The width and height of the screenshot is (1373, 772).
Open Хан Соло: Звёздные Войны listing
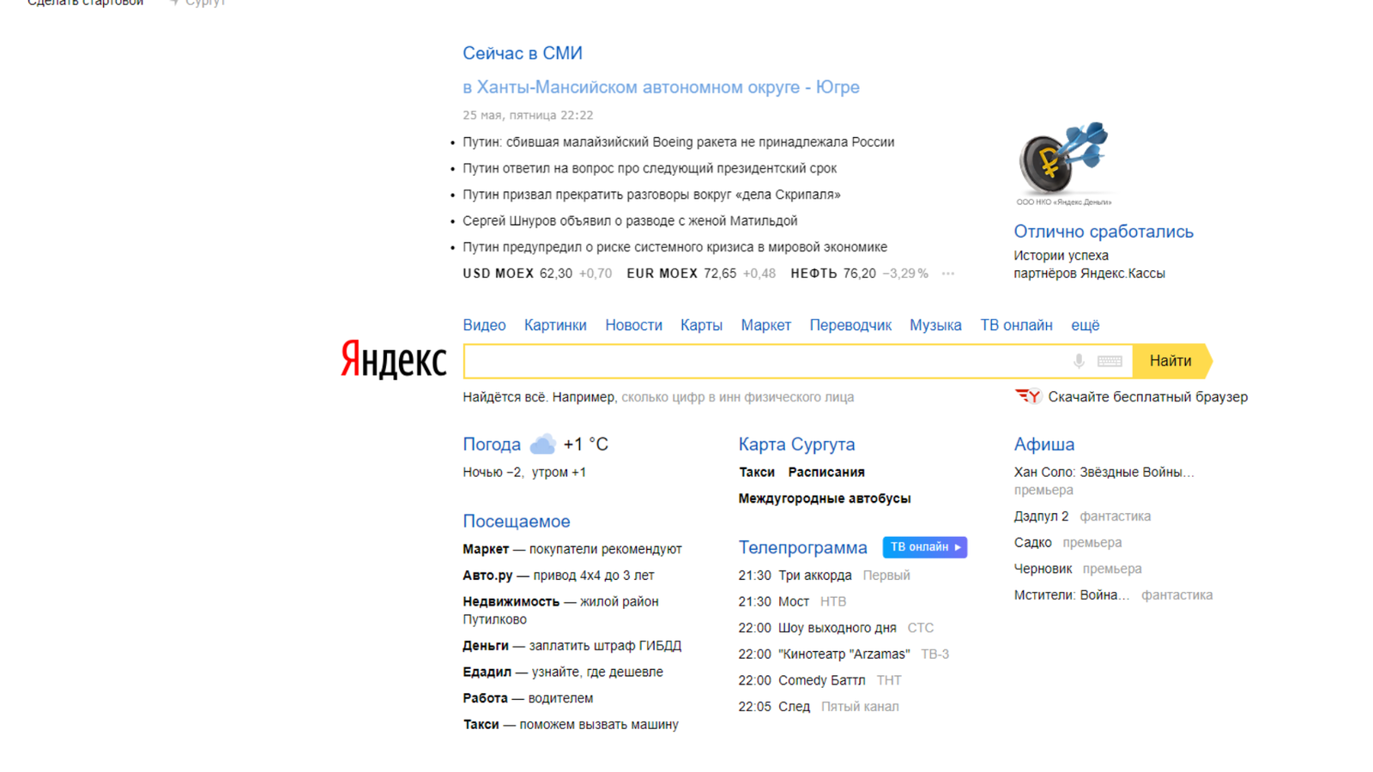(x=1104, y=473)
